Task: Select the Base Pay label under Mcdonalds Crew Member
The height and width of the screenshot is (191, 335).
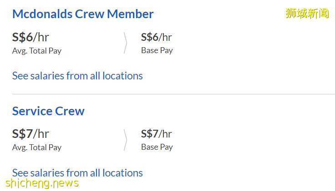Action: click(157, 50)
